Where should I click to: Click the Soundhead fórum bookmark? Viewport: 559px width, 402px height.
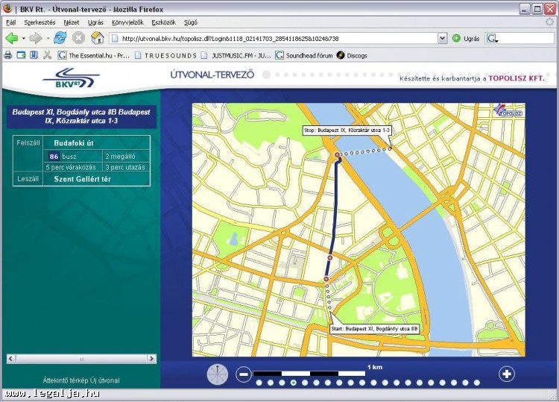[x=307, y=55]
